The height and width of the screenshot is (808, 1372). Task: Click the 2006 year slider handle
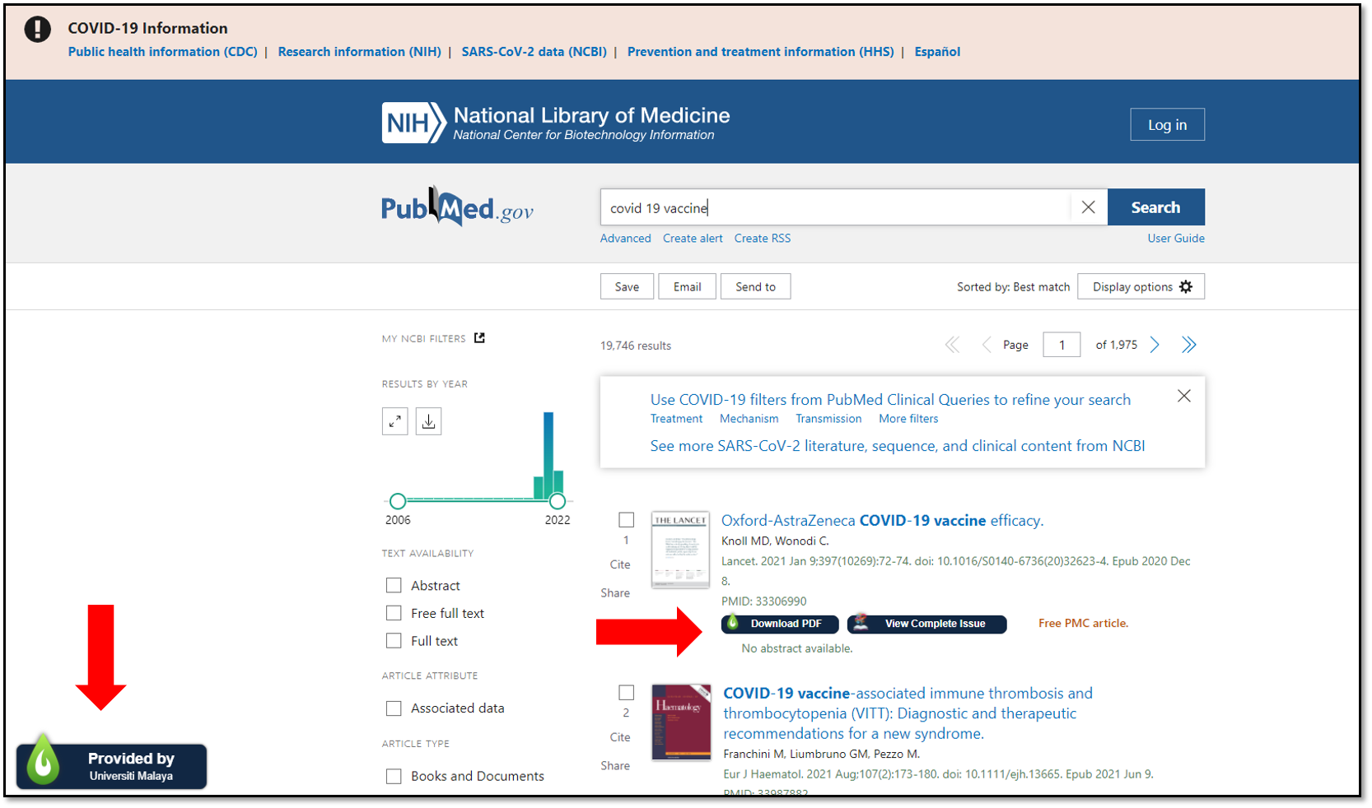click(398, 500)
